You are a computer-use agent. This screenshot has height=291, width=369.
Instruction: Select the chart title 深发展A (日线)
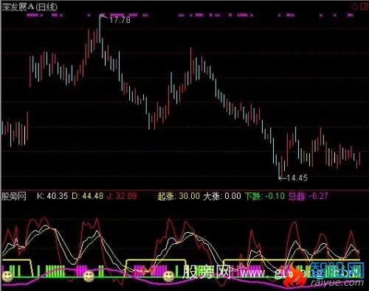pos(30,7)
